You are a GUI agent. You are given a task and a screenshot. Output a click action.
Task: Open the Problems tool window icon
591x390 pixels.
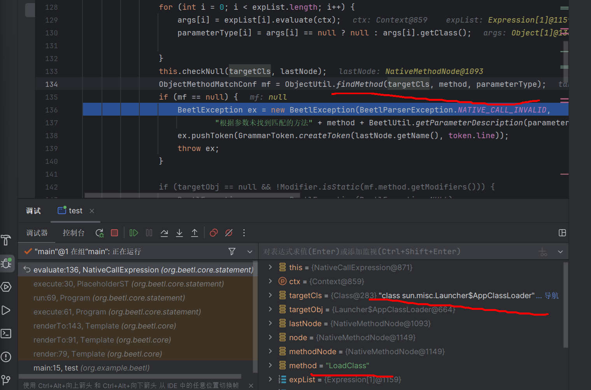(6, 357)
